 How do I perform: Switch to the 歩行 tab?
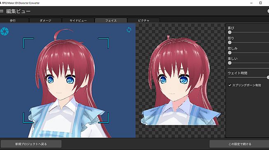click(14, 20)
